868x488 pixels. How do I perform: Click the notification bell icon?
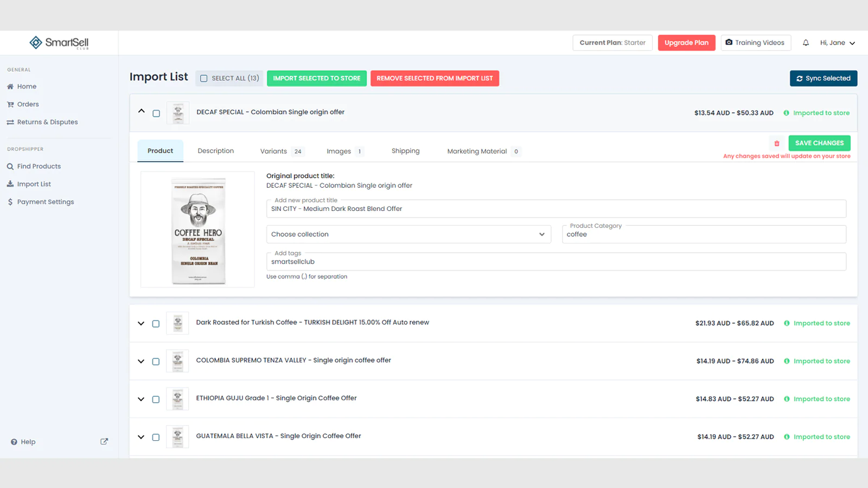[806, 43]
